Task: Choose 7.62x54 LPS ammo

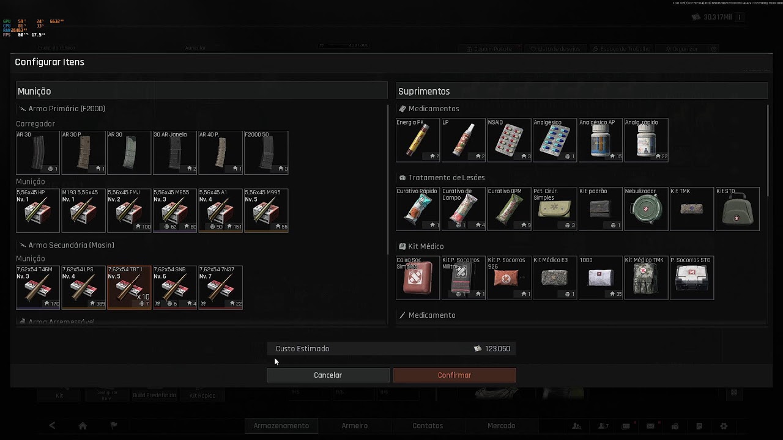Action: click(x=83, y=287)
